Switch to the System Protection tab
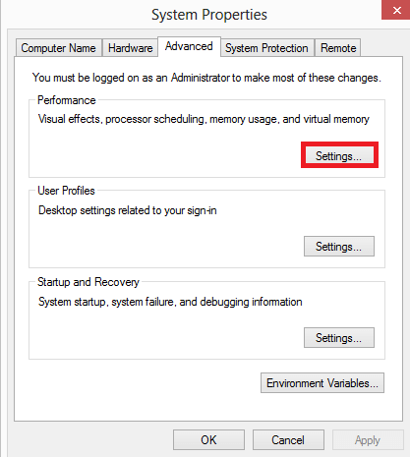410x457 pixels. pyautogui.click(x=267, y=48)
